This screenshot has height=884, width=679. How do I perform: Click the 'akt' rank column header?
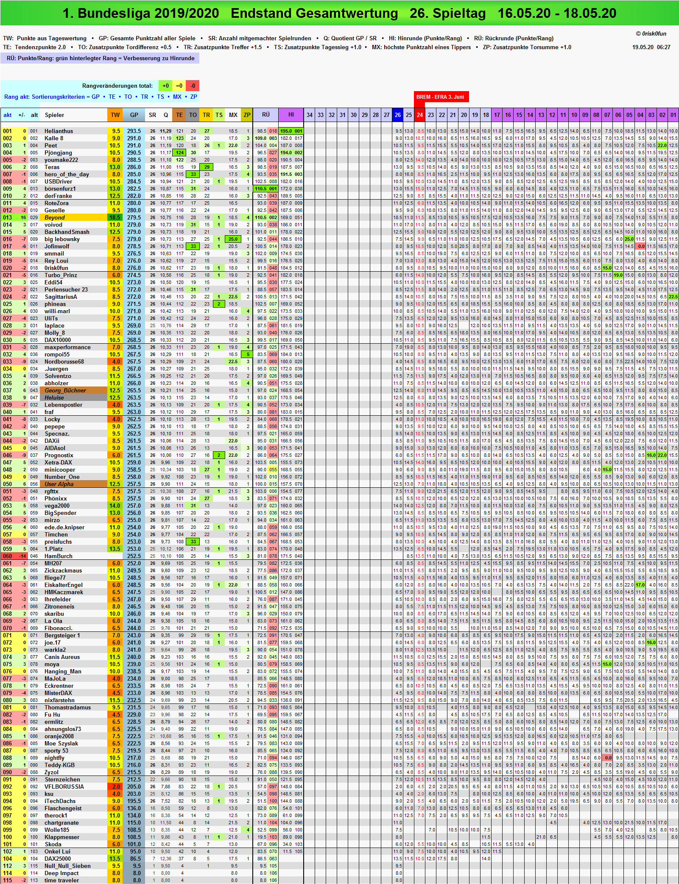[8, 115]
